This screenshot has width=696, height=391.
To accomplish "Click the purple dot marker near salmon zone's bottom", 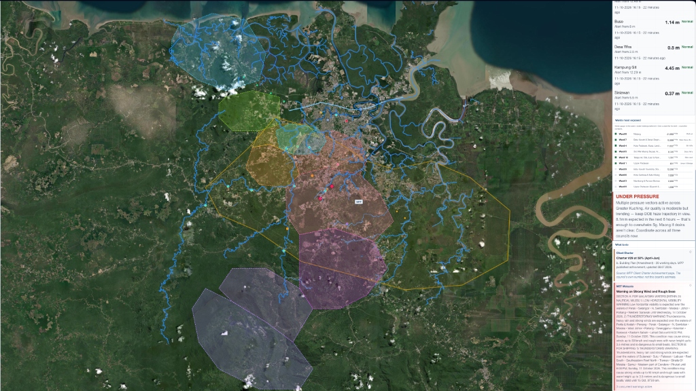I will [347, 224].
